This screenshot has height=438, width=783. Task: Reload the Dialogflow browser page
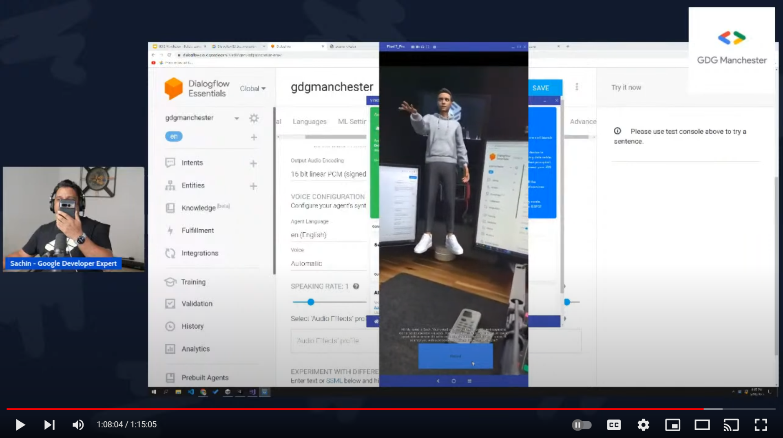pos(169,55)
